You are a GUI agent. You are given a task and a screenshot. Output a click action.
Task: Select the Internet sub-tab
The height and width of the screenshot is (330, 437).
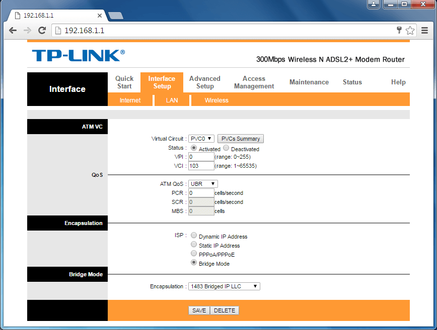click(x=130, y=100)
